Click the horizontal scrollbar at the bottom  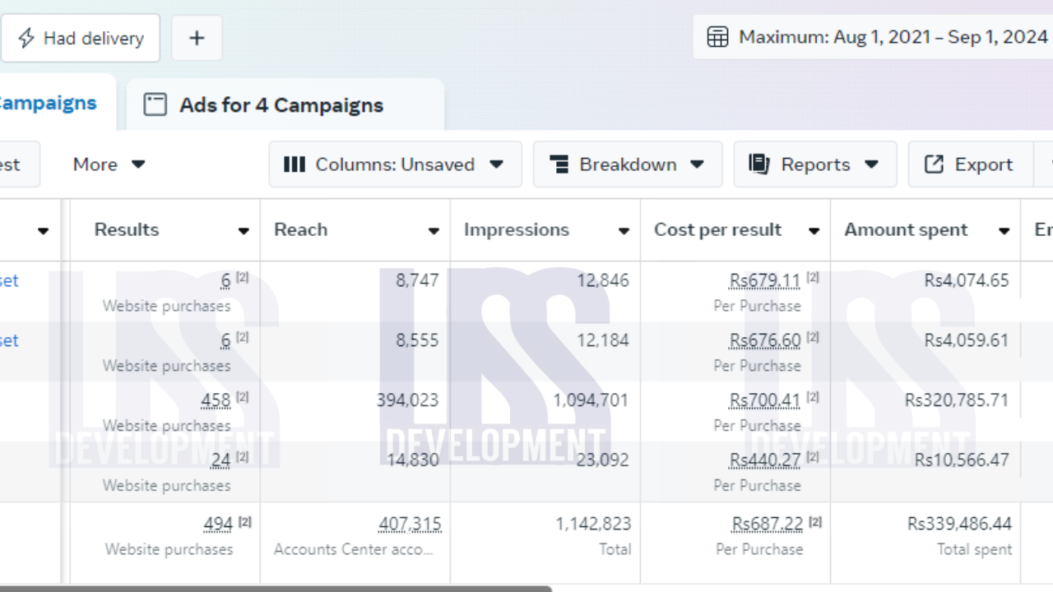click(276, 589)
